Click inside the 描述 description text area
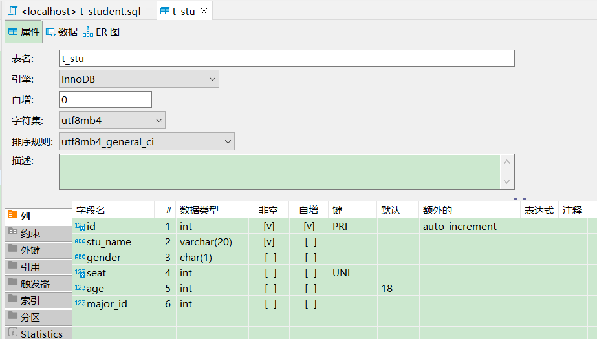The height and width of the screenshot is (339, 597). (x=280, y=171)
